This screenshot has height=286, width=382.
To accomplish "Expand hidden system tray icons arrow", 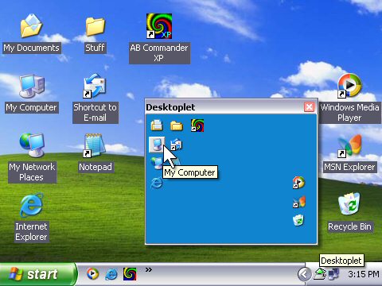I will [x=304, y=274].
